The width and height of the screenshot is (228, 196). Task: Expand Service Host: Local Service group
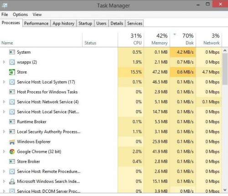[x=4, y=112]
